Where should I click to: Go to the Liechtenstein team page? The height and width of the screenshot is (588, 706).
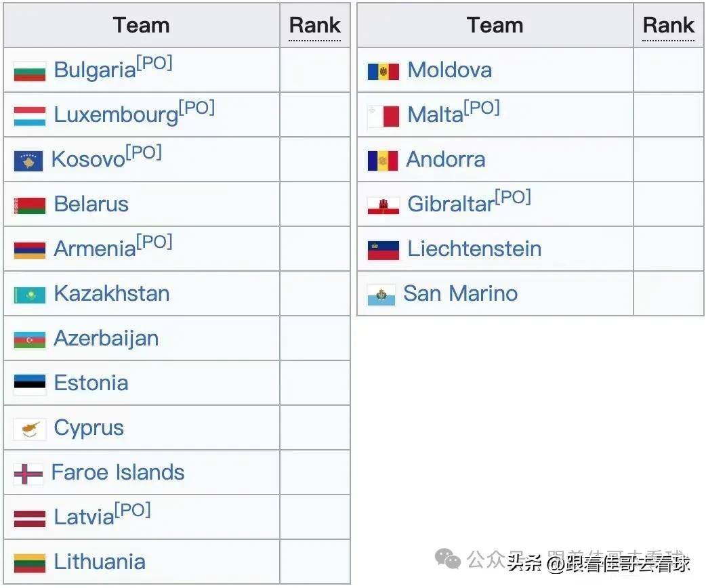474,249
